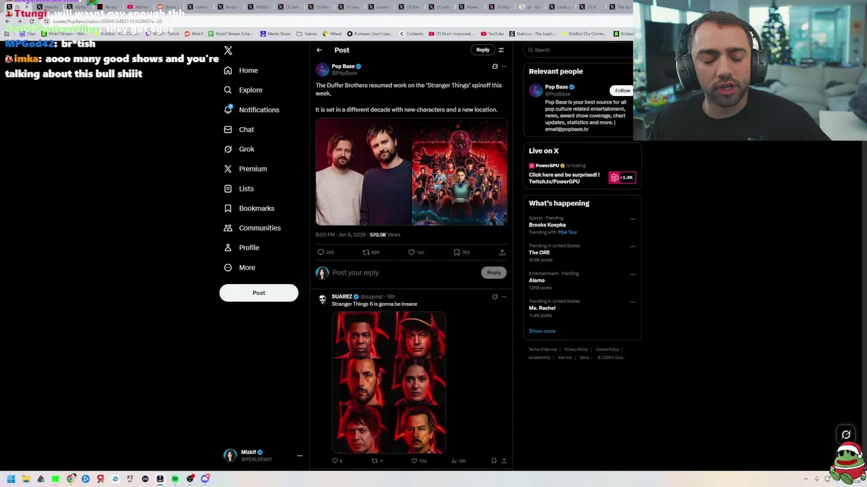867x487 pixels.
Task: Open the Duffer Brothers photo
Action: [363, 172]
